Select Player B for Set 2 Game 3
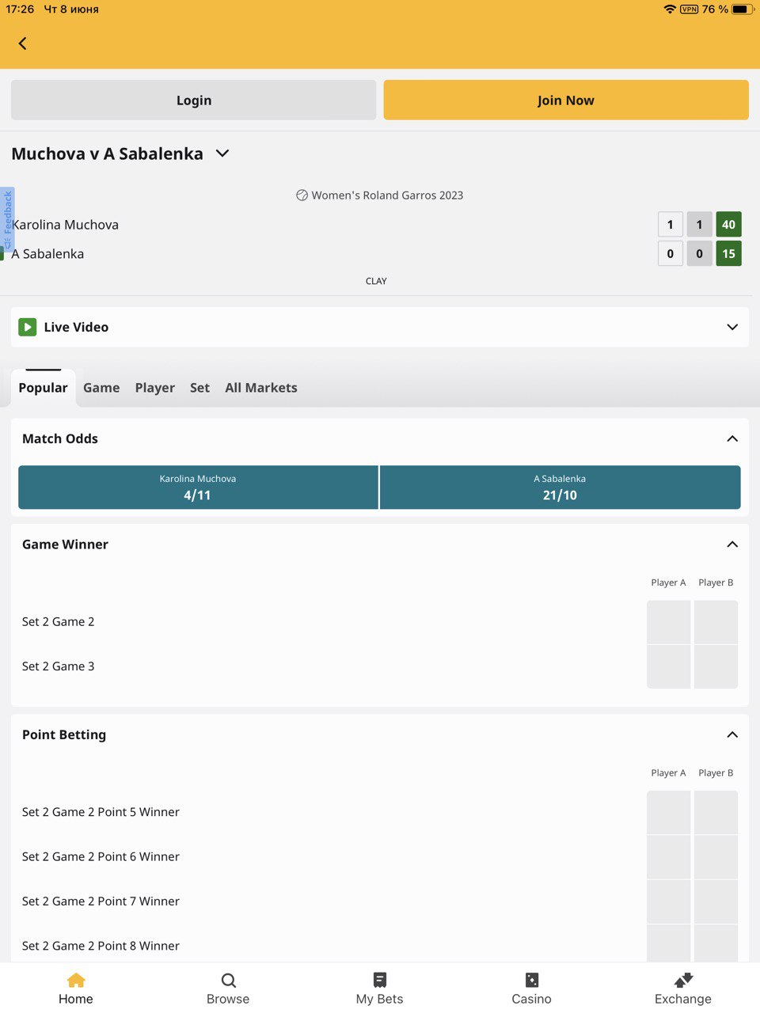Image resolution: width=760 pixels, height=1013 pixels. coord(716,666)
